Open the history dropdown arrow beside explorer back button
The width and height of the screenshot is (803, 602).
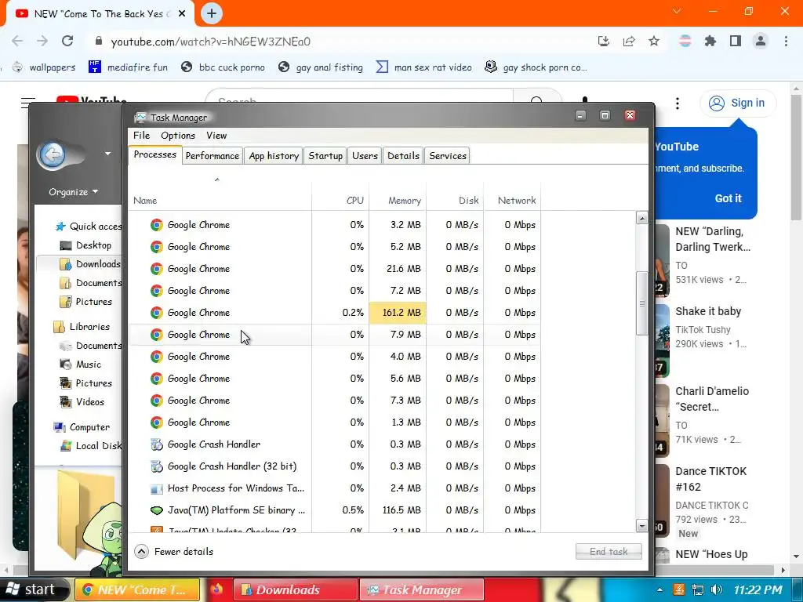click(x=107, y=154)
